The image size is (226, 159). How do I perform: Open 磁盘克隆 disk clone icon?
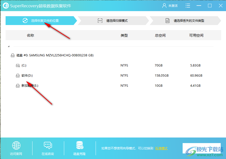(80, 145)
